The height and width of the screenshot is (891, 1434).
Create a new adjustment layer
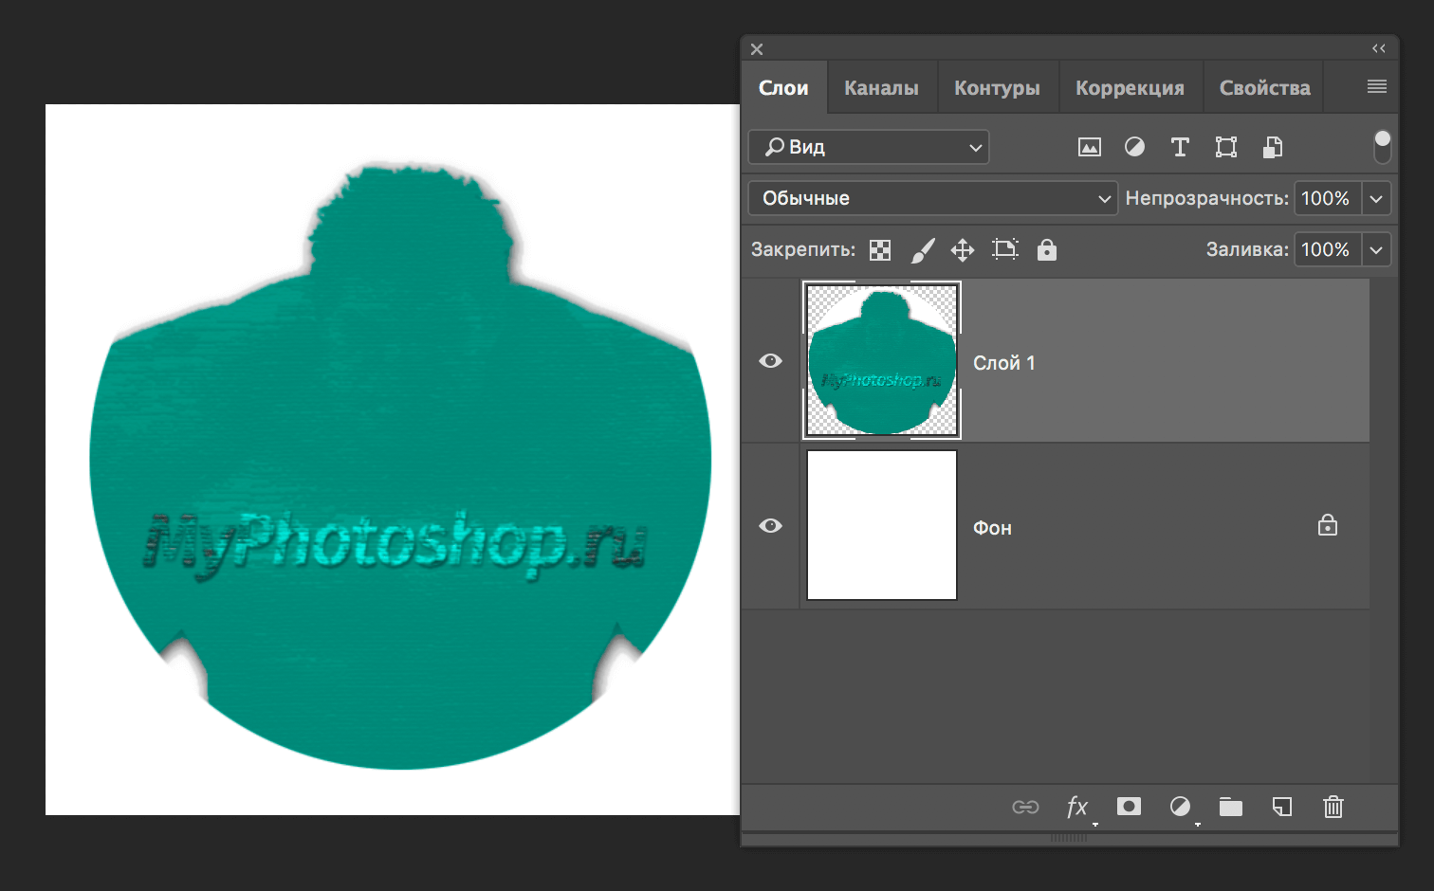[x=1180, y=807]
